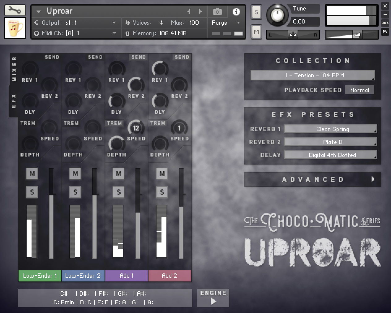This screenshot has height=313, width=391.
Task: Click the Low-Ender 2 channel label
Action: (x=83, y=276)
